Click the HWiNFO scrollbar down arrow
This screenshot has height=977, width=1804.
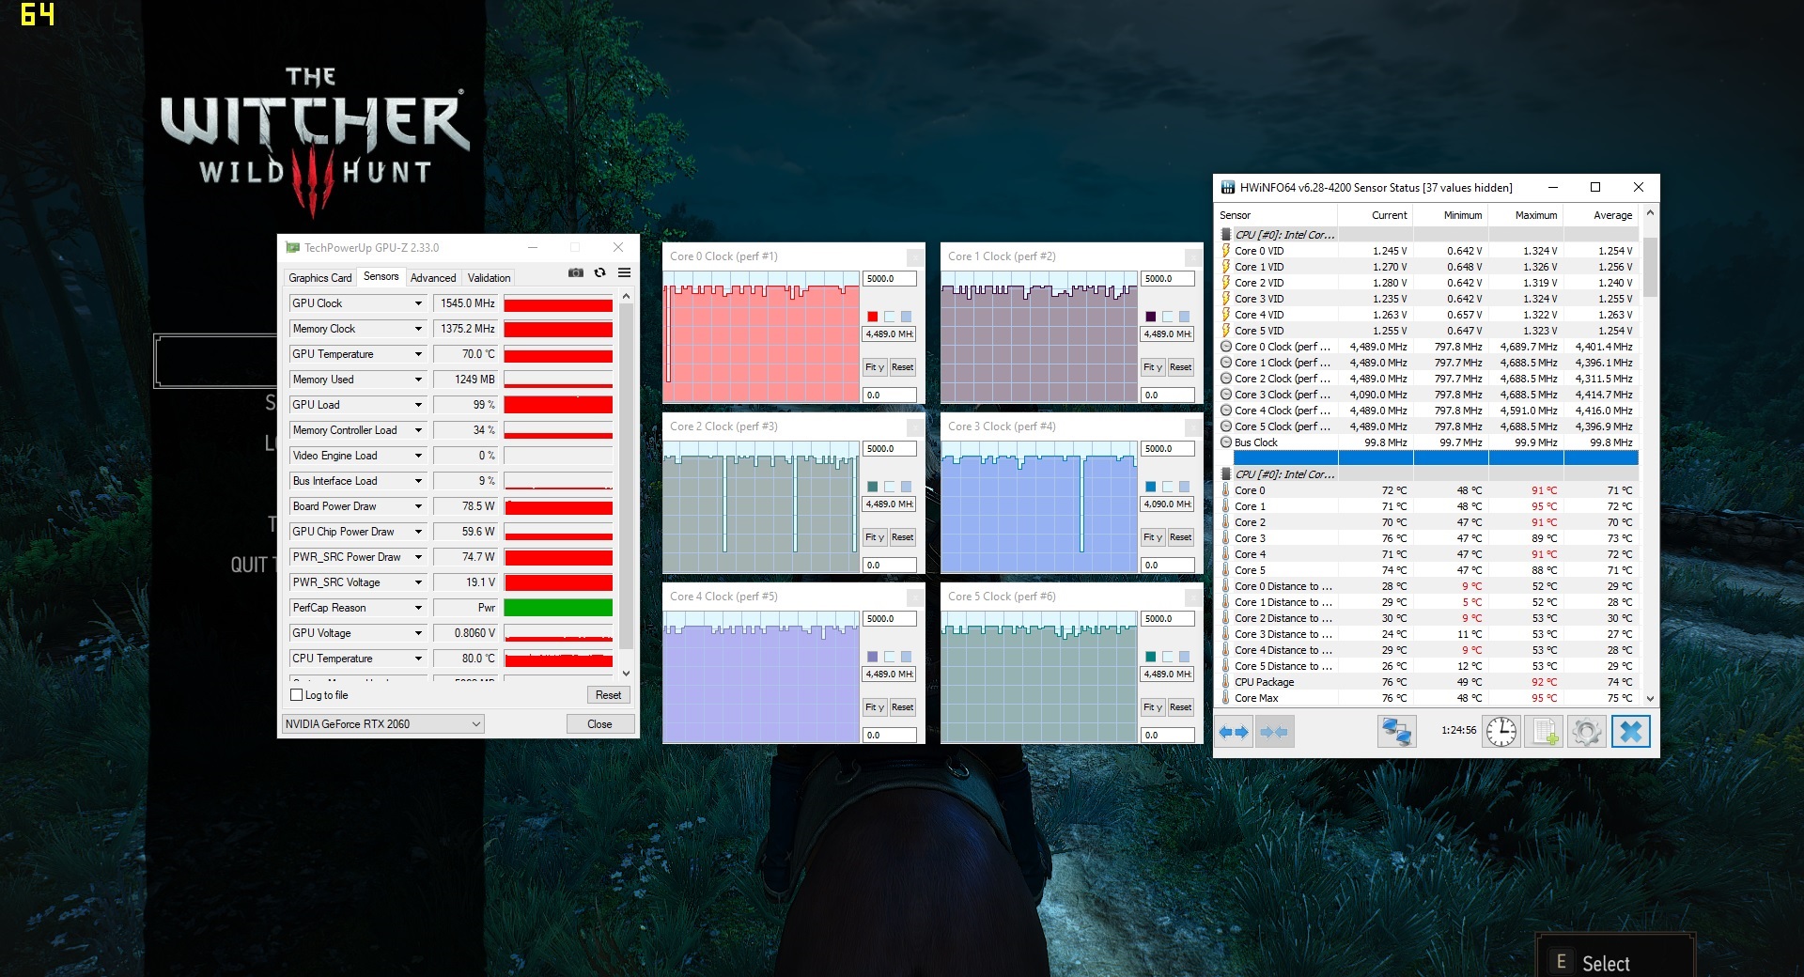[x=1650, y=698]
